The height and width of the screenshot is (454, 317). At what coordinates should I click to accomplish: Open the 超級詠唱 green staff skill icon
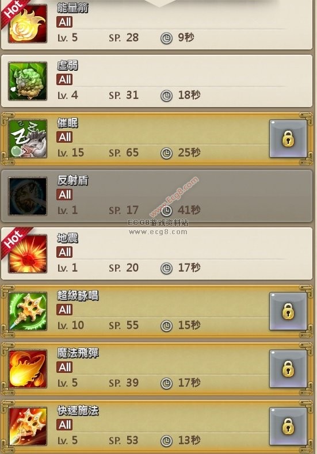pos(28,311)
